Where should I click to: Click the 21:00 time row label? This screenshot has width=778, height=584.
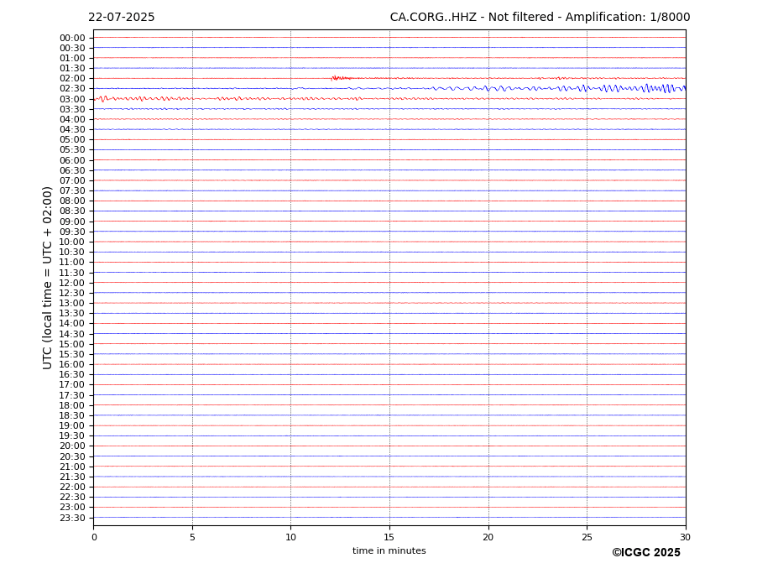(x=72, y=467)
